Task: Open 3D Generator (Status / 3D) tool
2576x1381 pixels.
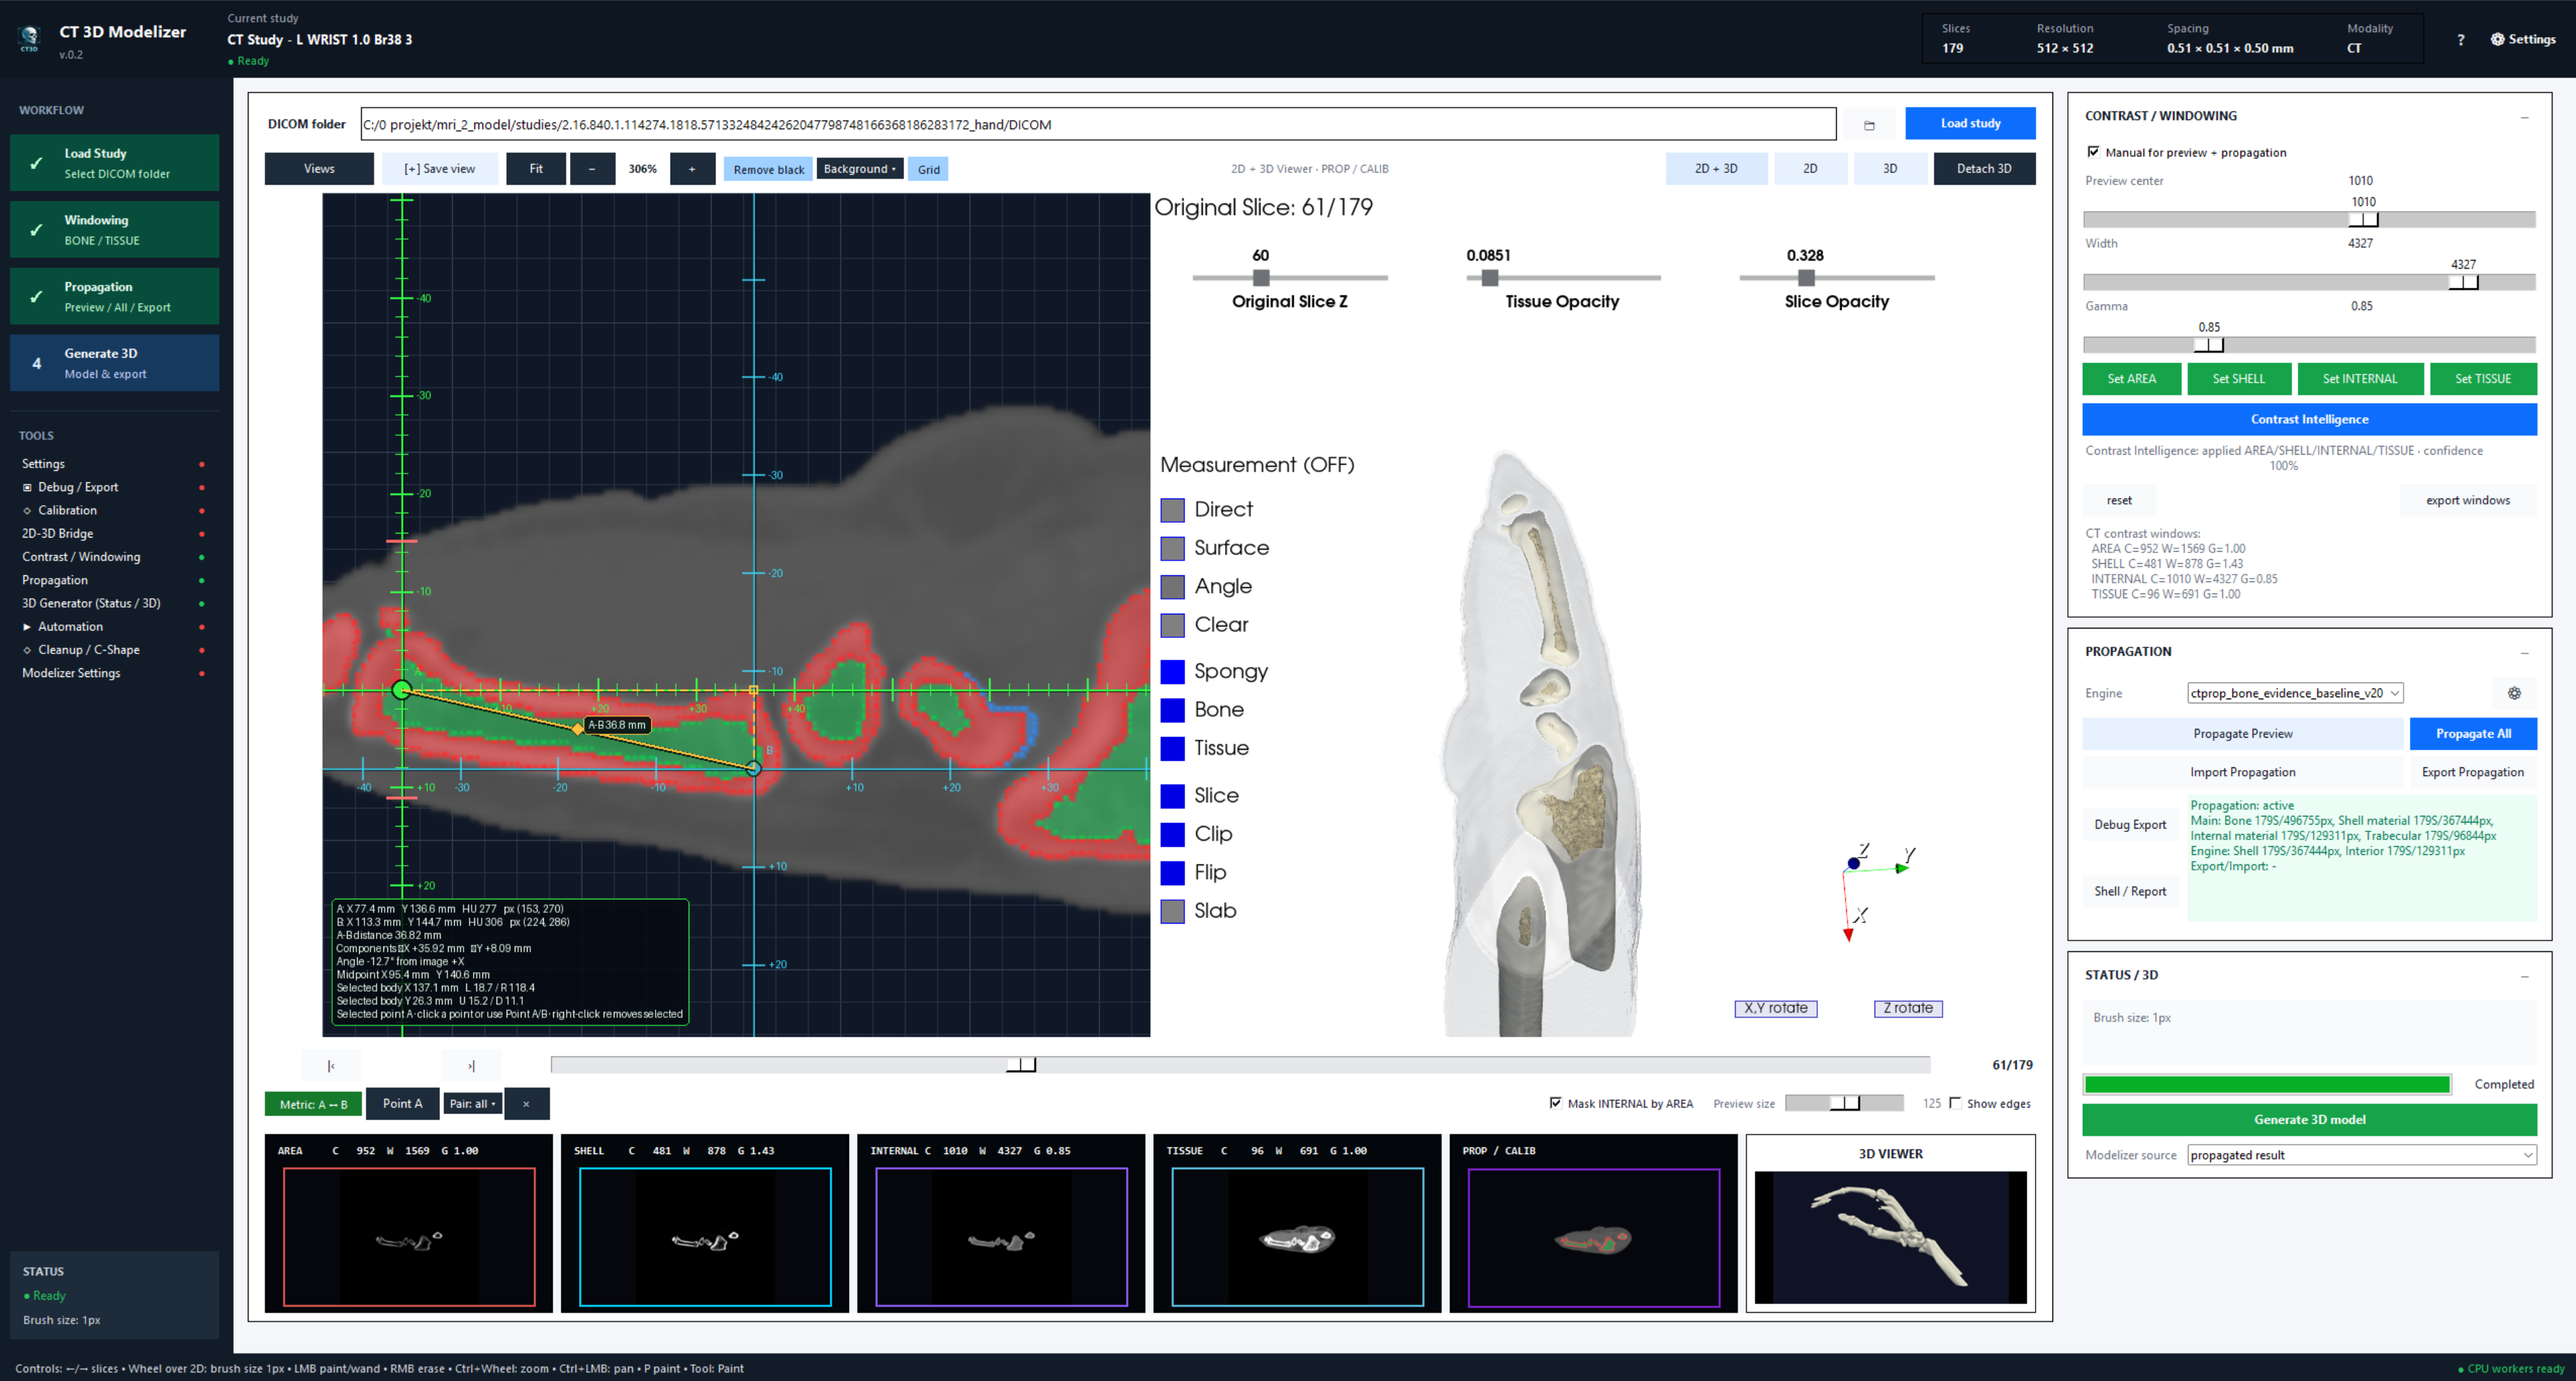Action: (91, 604)
